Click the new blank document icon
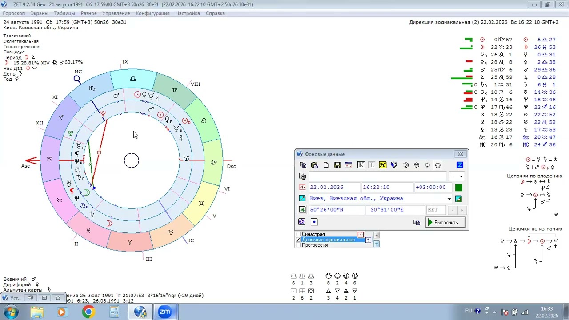The width and height of the screenshot is (569, 320). tap(326, 165)
